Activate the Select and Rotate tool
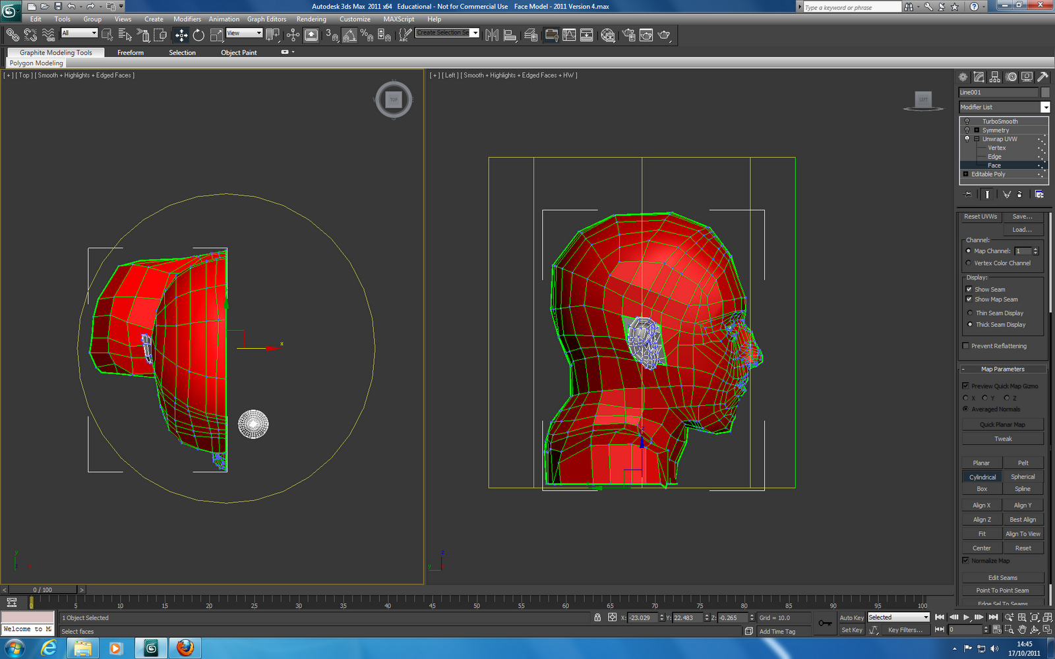Viewport: 1055px width, 659px height. (x=198, y=35)
